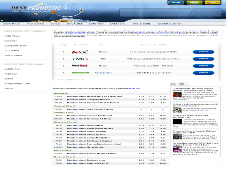This screenshot has width=226, height=169.
Task: Open the LOTO FOOT menu item
Action: click(x=96, y=24)
